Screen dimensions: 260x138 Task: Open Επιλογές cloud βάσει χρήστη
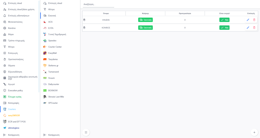click(21, 9)
